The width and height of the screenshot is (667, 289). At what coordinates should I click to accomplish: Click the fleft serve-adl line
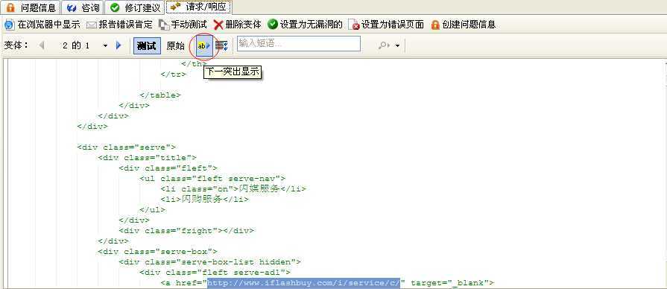click(215, 272)
